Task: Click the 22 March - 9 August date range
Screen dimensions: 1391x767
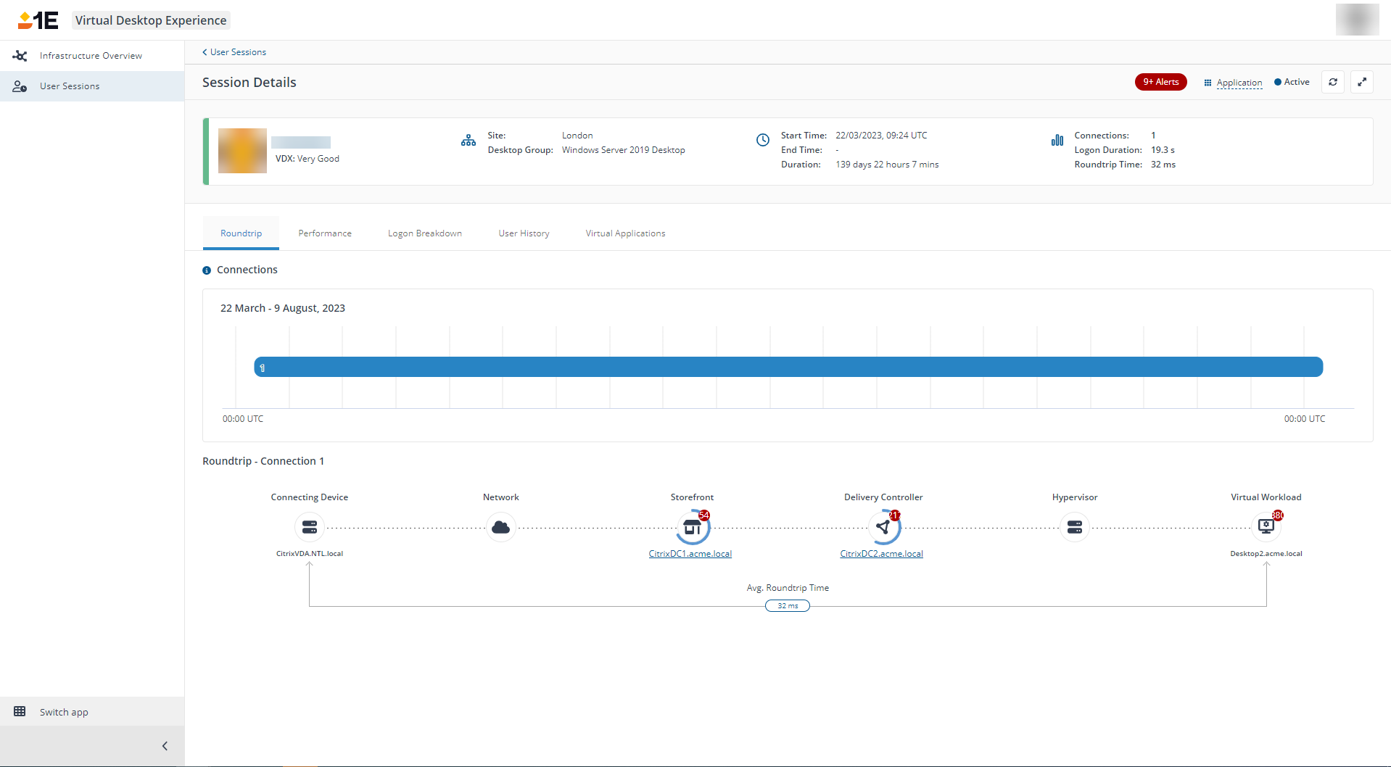Action: coord(283,308)
